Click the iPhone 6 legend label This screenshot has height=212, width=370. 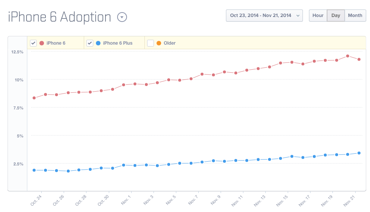(x=56, y=43)
